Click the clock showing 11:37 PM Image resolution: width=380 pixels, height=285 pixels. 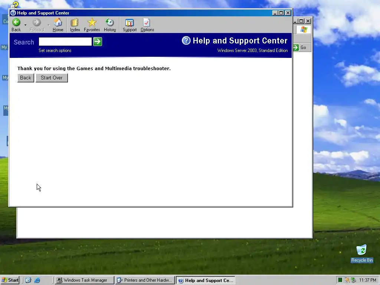[x=367, y=280]
